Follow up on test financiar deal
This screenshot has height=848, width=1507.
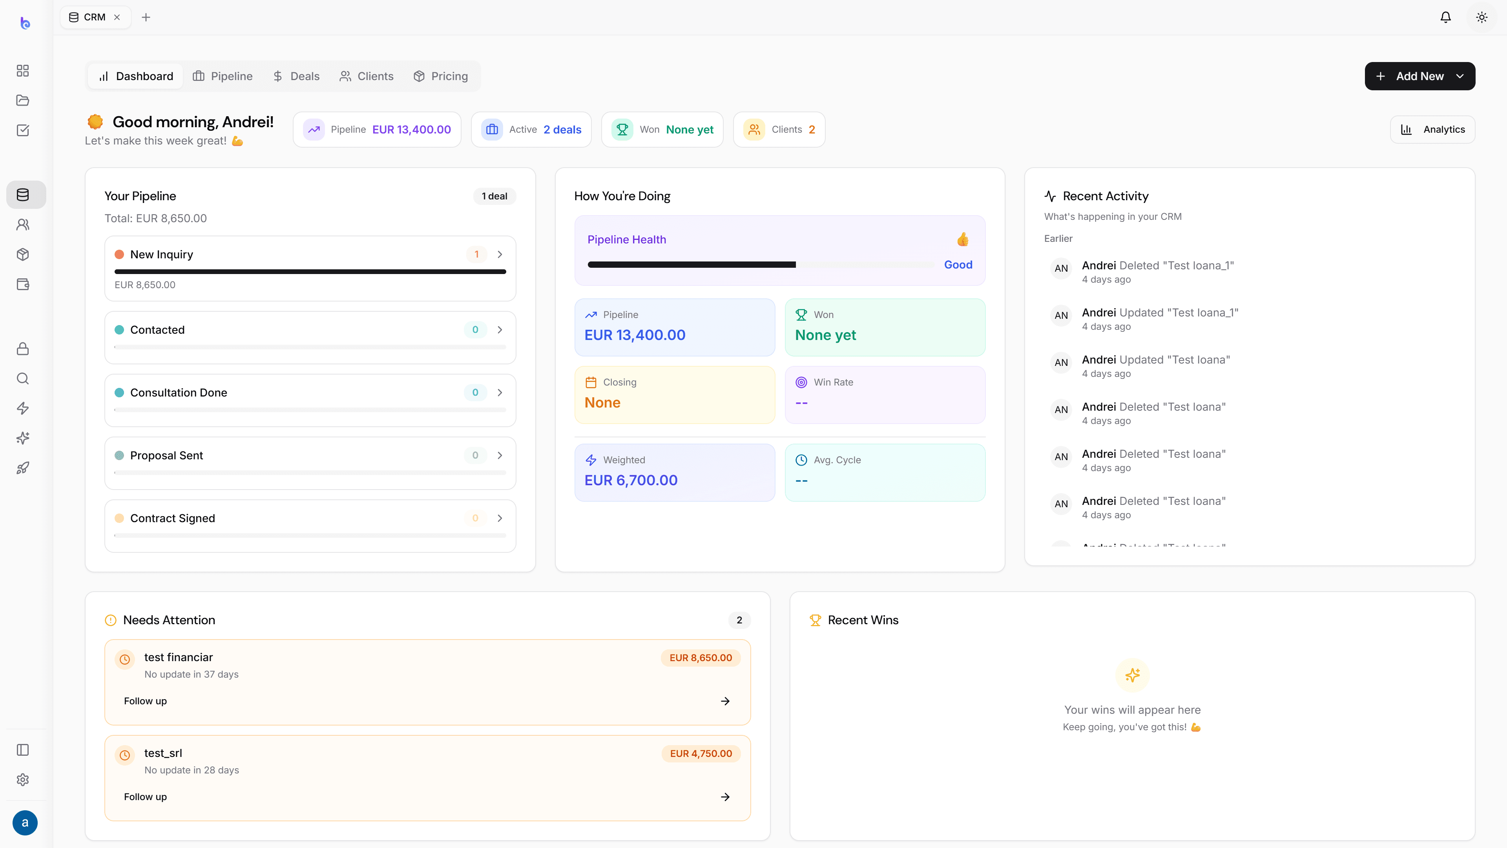point(427,700)
